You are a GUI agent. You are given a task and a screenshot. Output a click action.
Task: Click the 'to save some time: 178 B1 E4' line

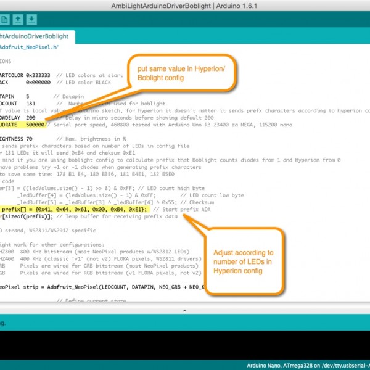(x=87, y=174)
